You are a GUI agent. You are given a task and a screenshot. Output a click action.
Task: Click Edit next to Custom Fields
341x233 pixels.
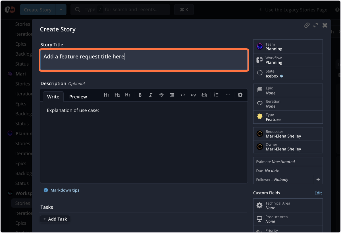318,193
